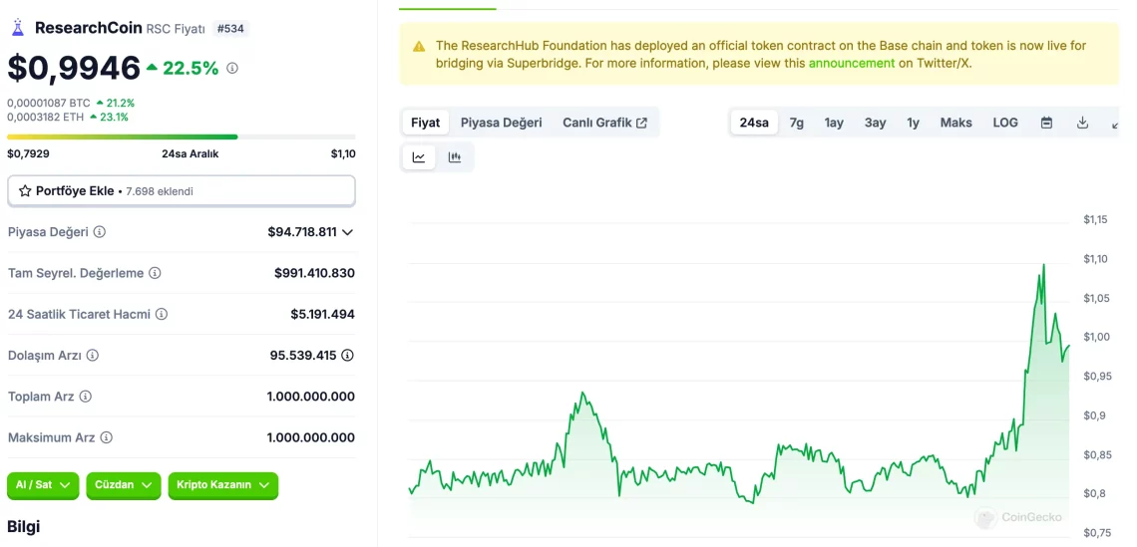
Task: Click the #534 rank badge
Action: [229, 29]
